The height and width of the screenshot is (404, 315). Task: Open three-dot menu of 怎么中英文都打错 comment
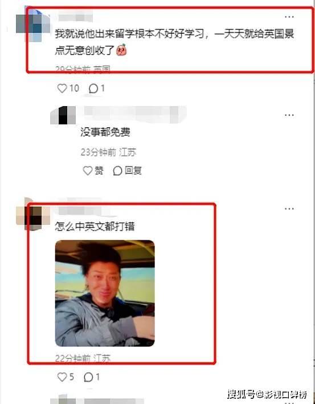click(x=289, y=209)
